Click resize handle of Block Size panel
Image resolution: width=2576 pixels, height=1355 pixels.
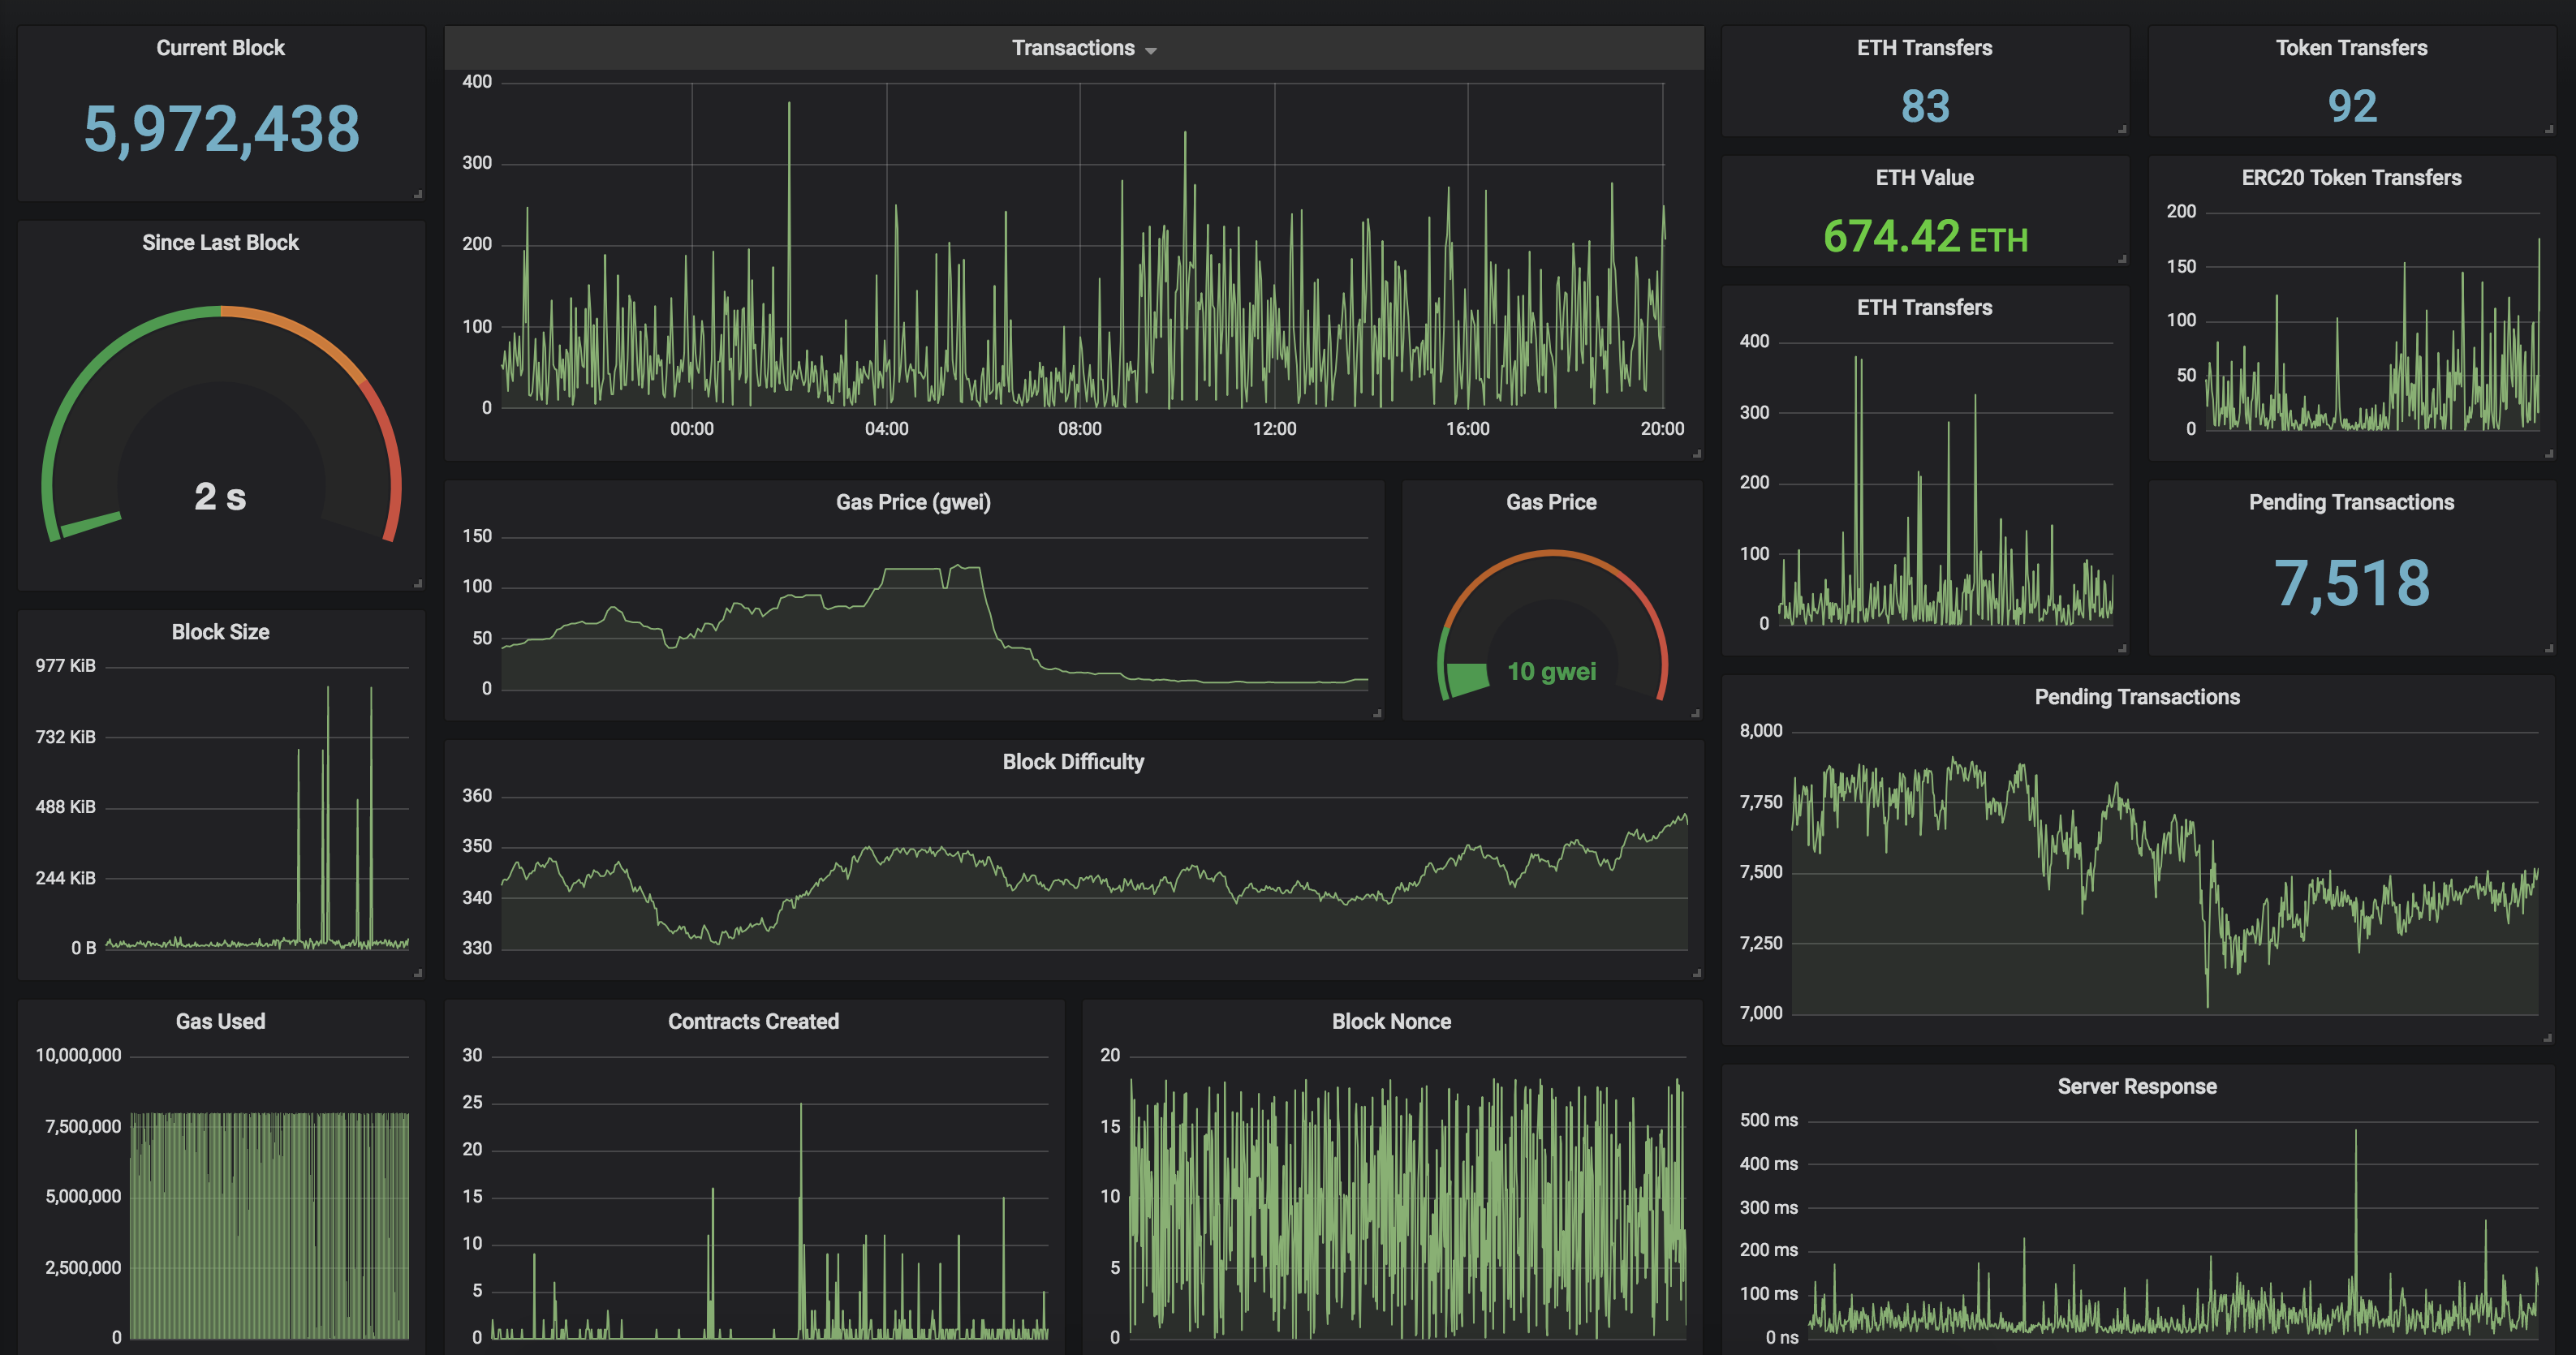pos(418,973)
